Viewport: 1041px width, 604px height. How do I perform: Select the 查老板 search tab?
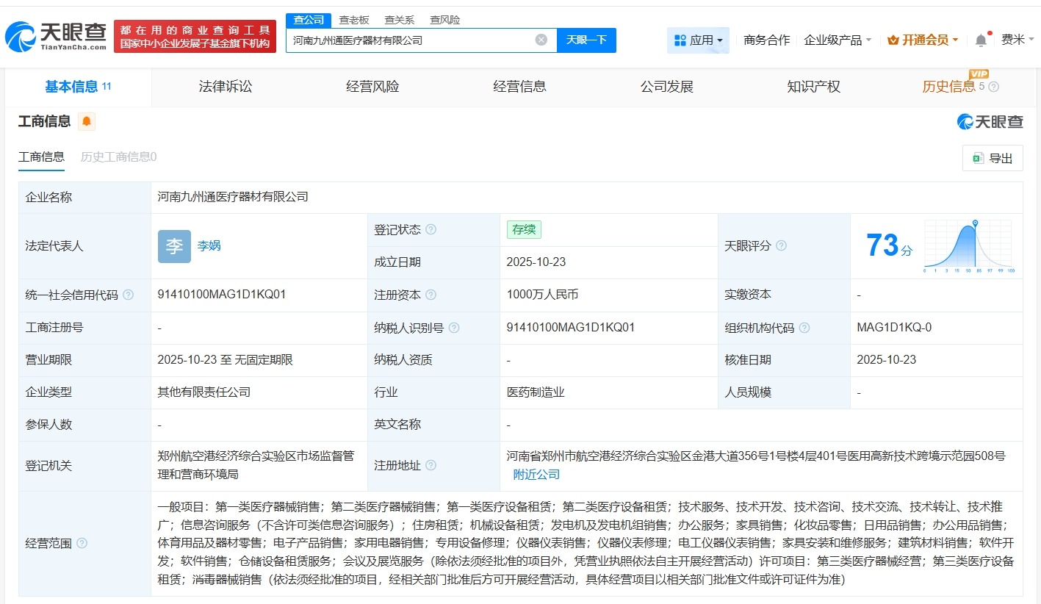coord(353,19)
